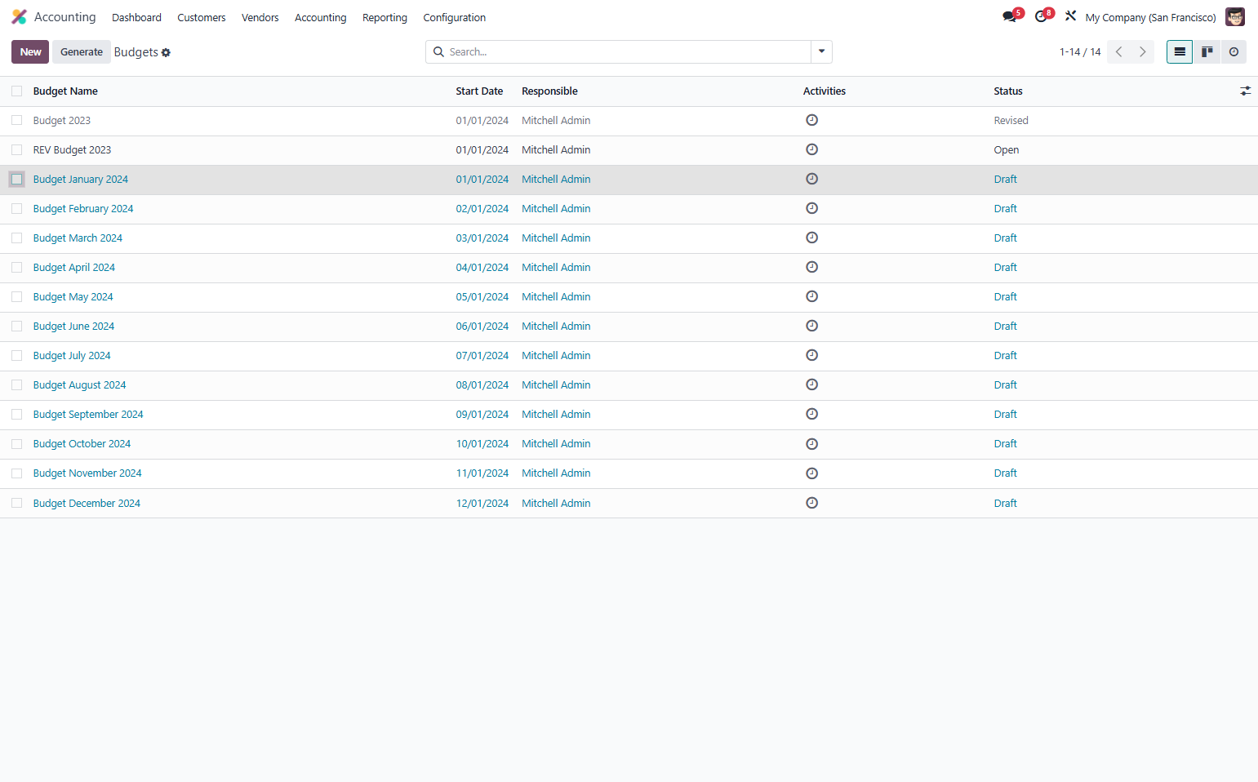Check the Budget August 2024 row checkbox
This screenshot has height=782, width=1258.
[x=16, y=384]
